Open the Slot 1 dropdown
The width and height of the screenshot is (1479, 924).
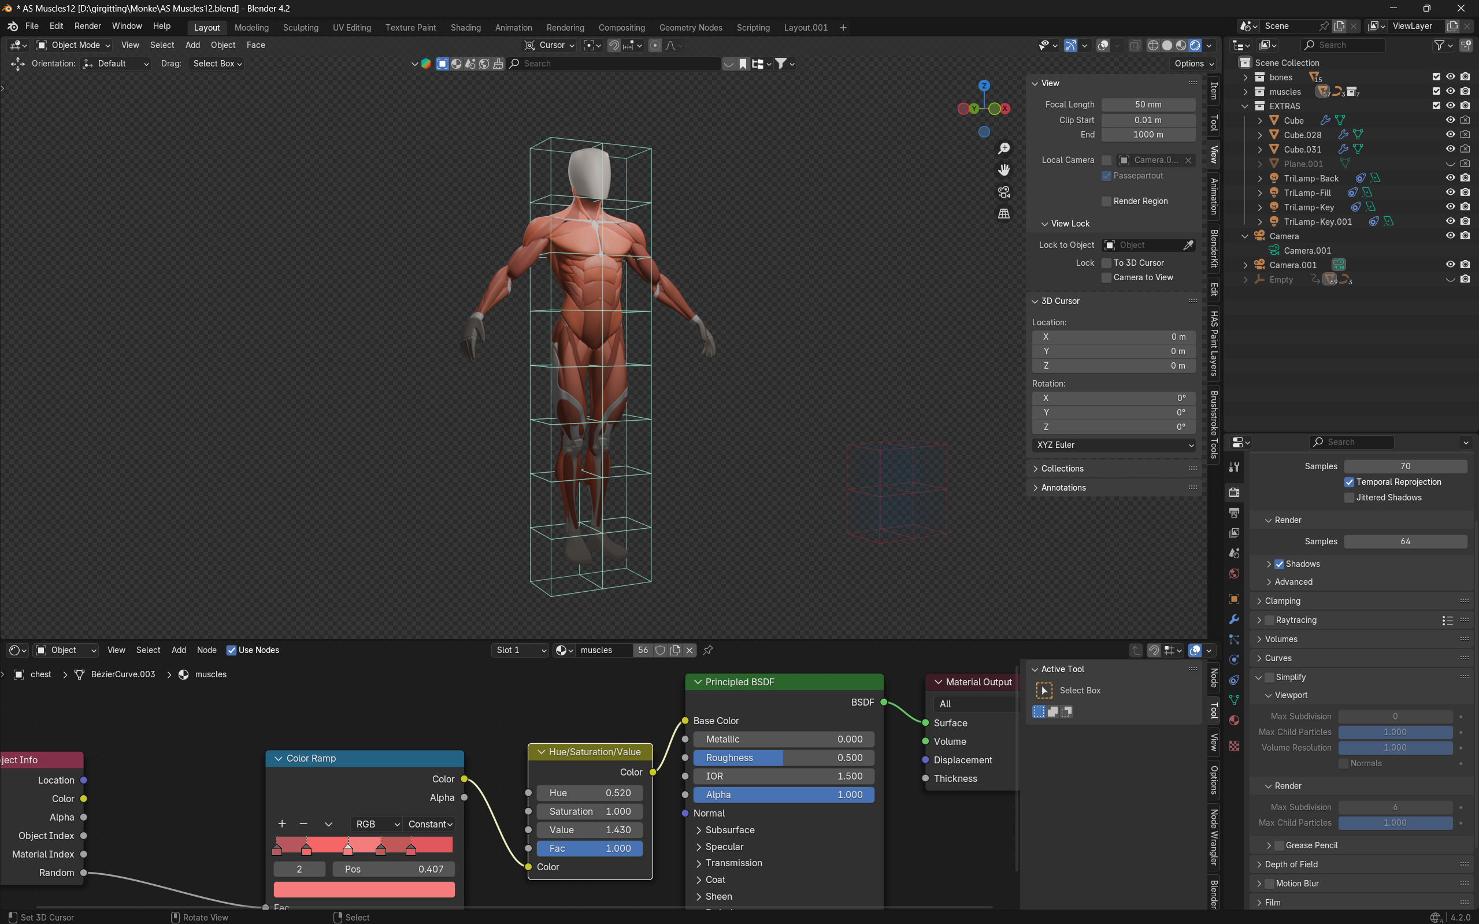[x=521, y=650]
